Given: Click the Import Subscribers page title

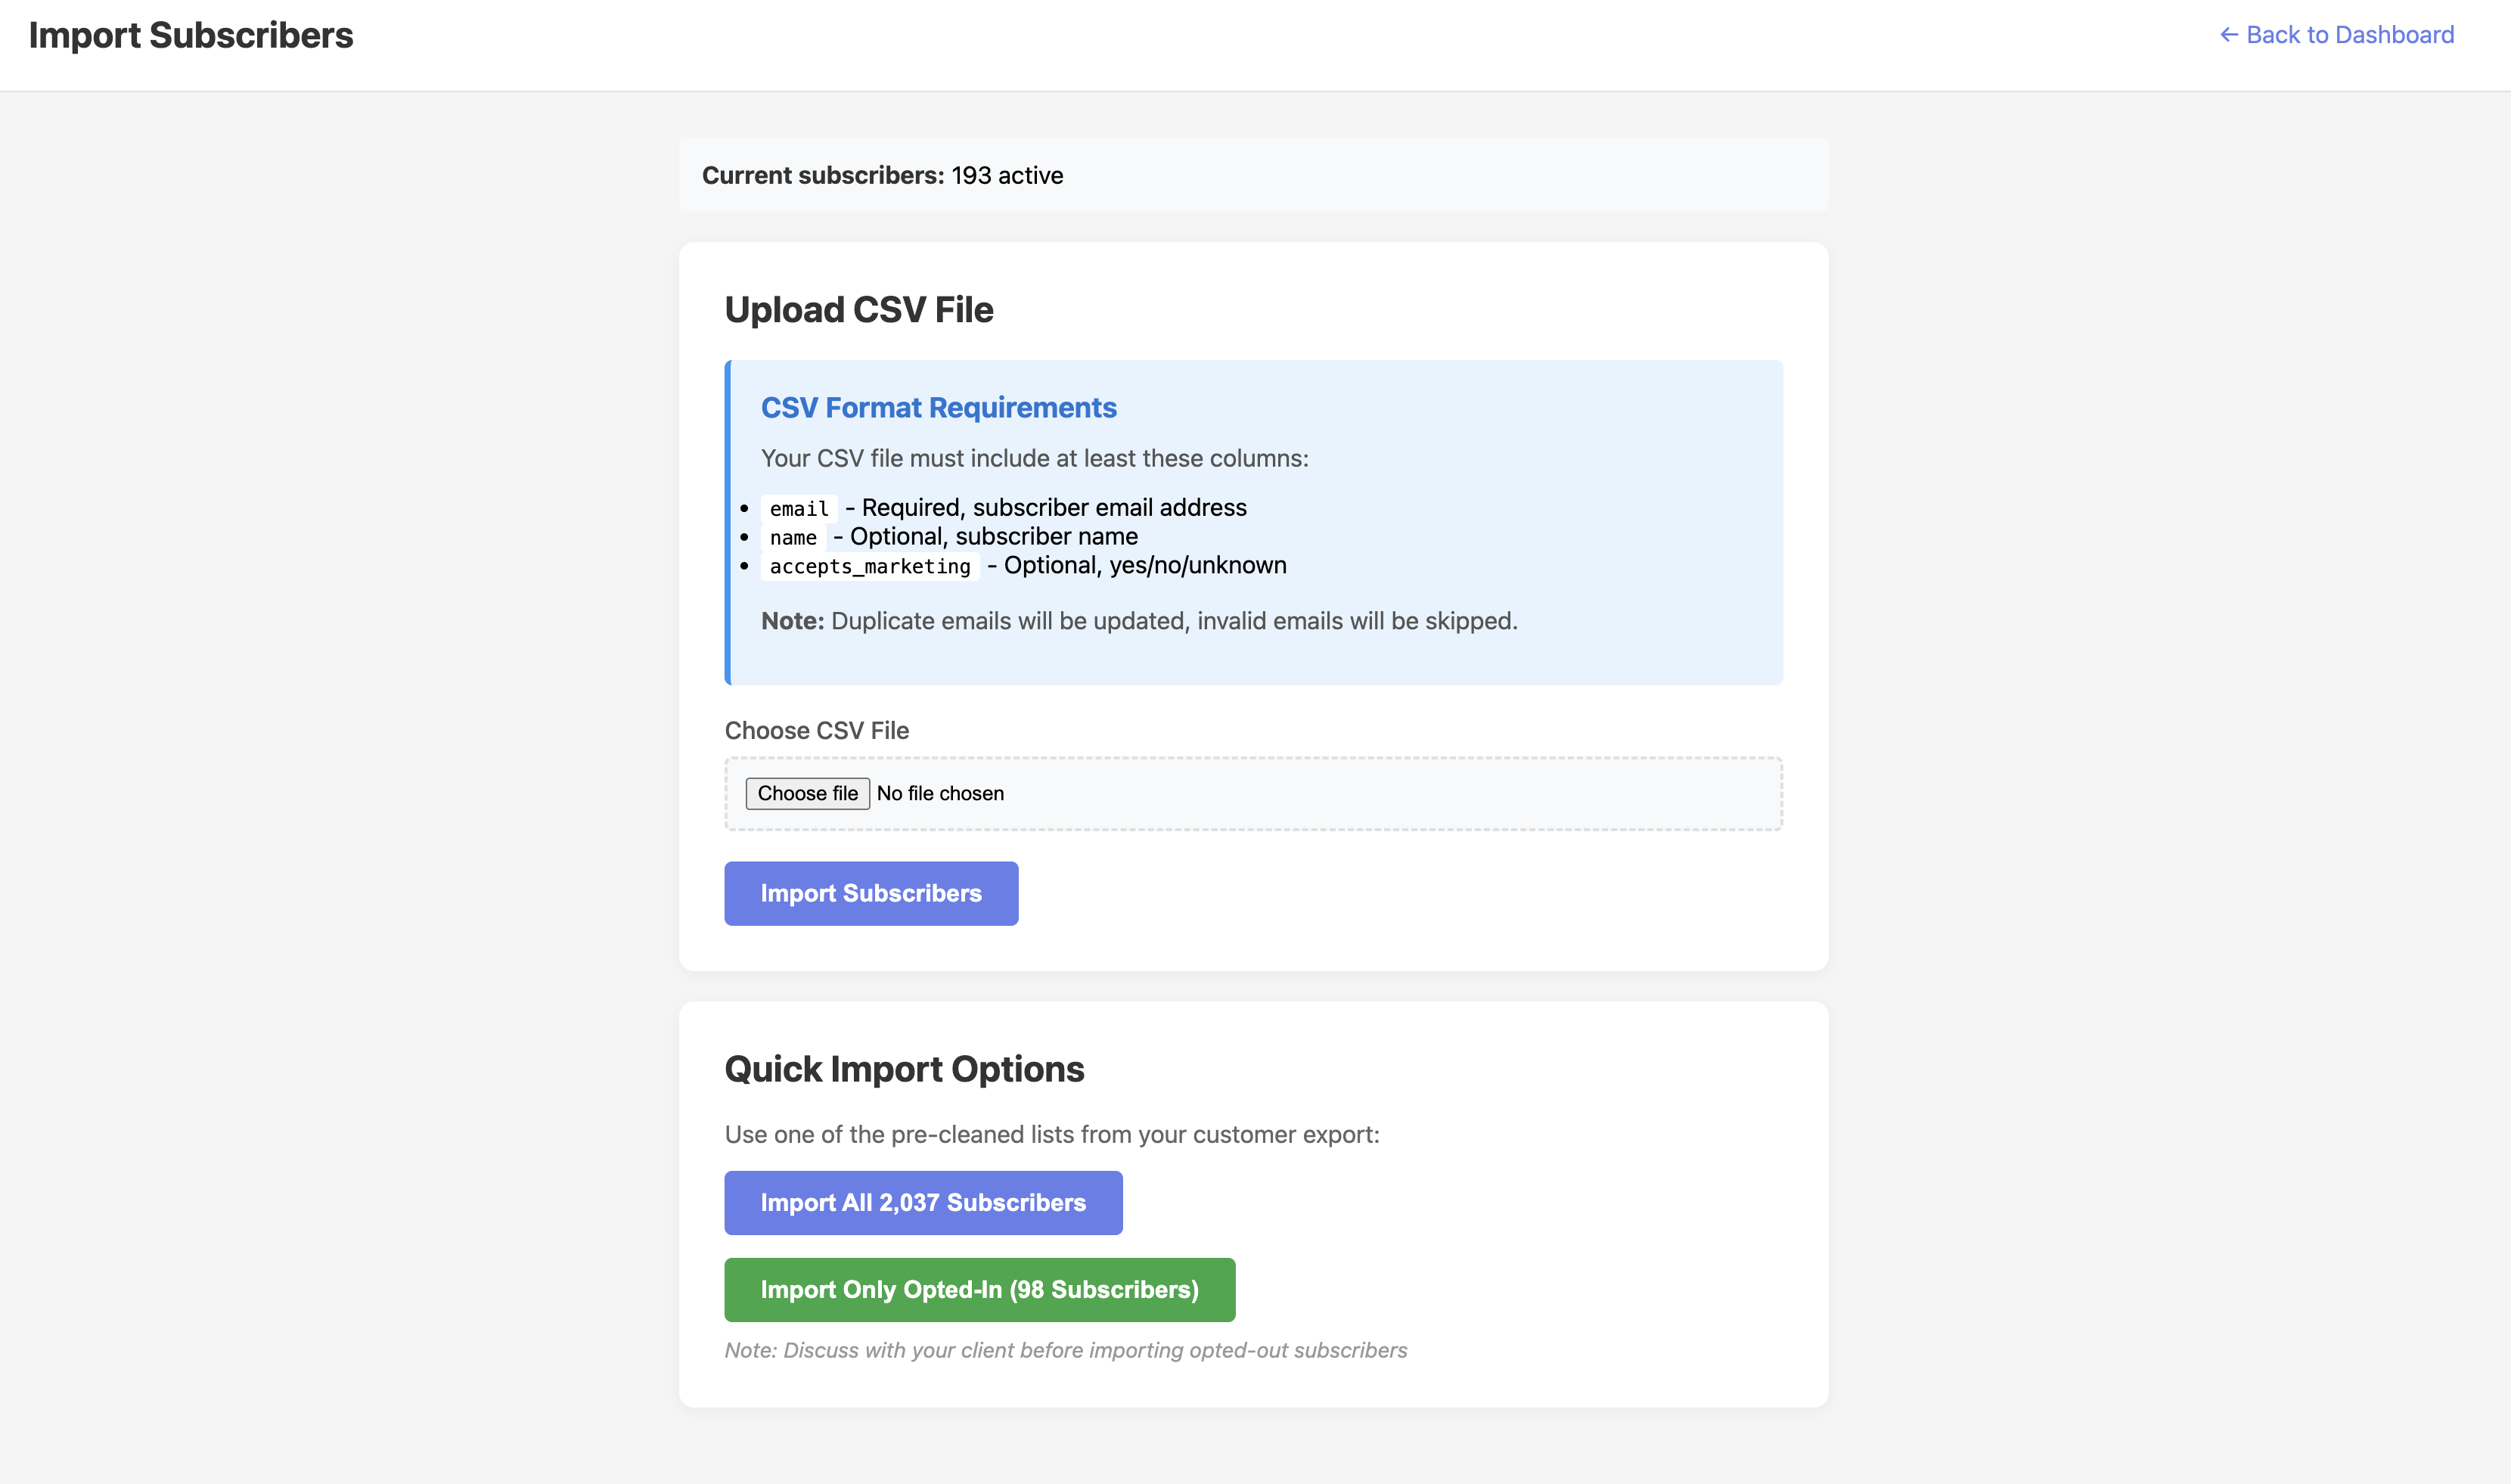Looking at the screenshot, I should tap(191, 35).
